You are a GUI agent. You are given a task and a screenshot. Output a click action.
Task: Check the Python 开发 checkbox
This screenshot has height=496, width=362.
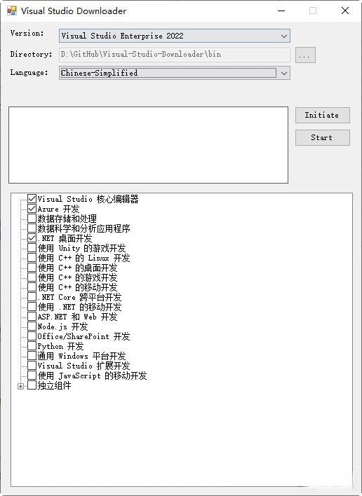point(32,346)
